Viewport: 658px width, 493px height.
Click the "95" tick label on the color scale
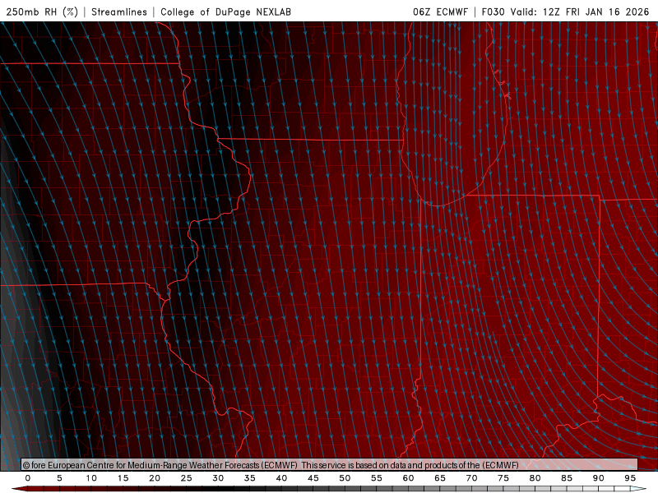[630, 478]
